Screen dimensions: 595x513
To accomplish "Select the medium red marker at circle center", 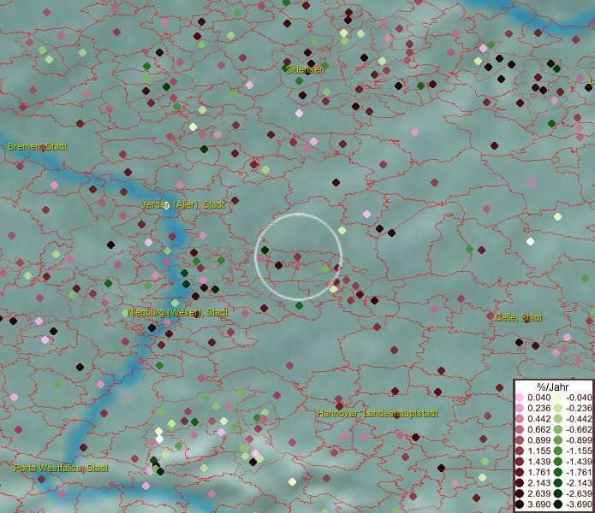I will coord(297,256).
